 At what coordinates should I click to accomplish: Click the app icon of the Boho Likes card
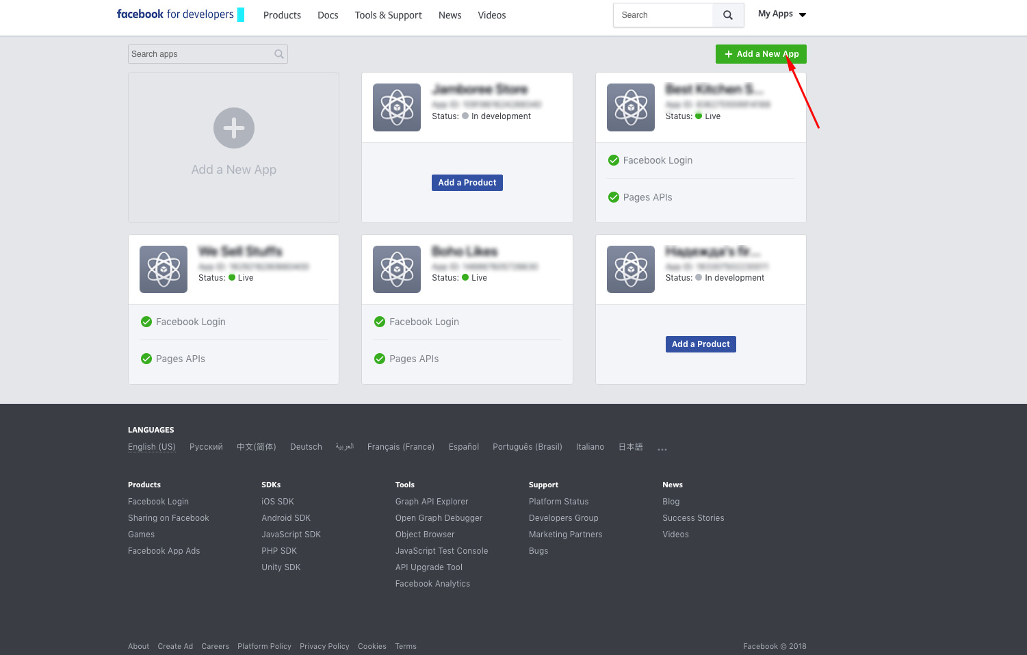pyautogui.click(x=397, y=269)
